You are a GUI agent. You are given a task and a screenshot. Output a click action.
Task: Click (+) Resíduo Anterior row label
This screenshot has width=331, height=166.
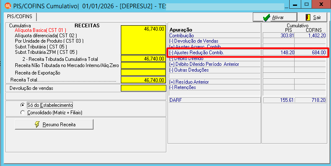189,82
